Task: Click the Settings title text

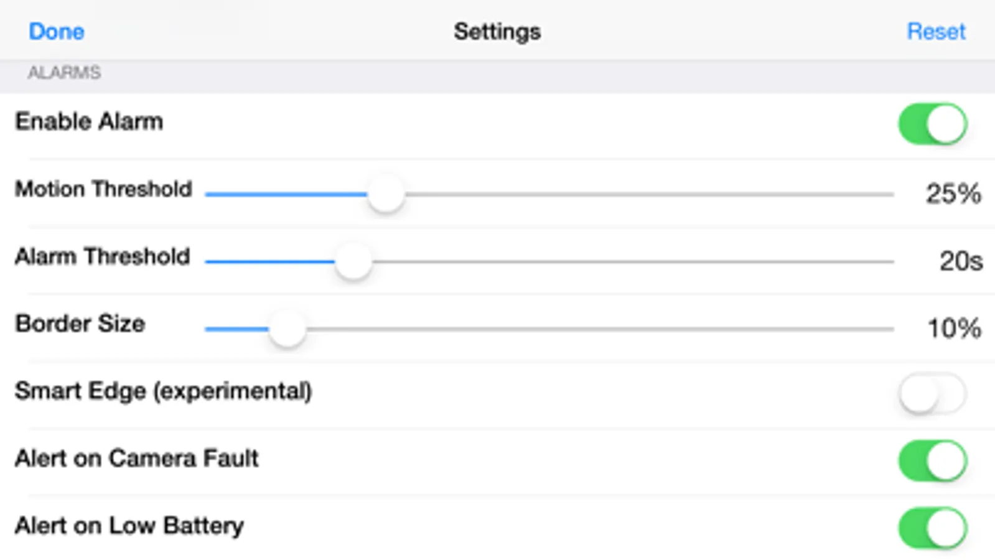Action: (497, 31)
